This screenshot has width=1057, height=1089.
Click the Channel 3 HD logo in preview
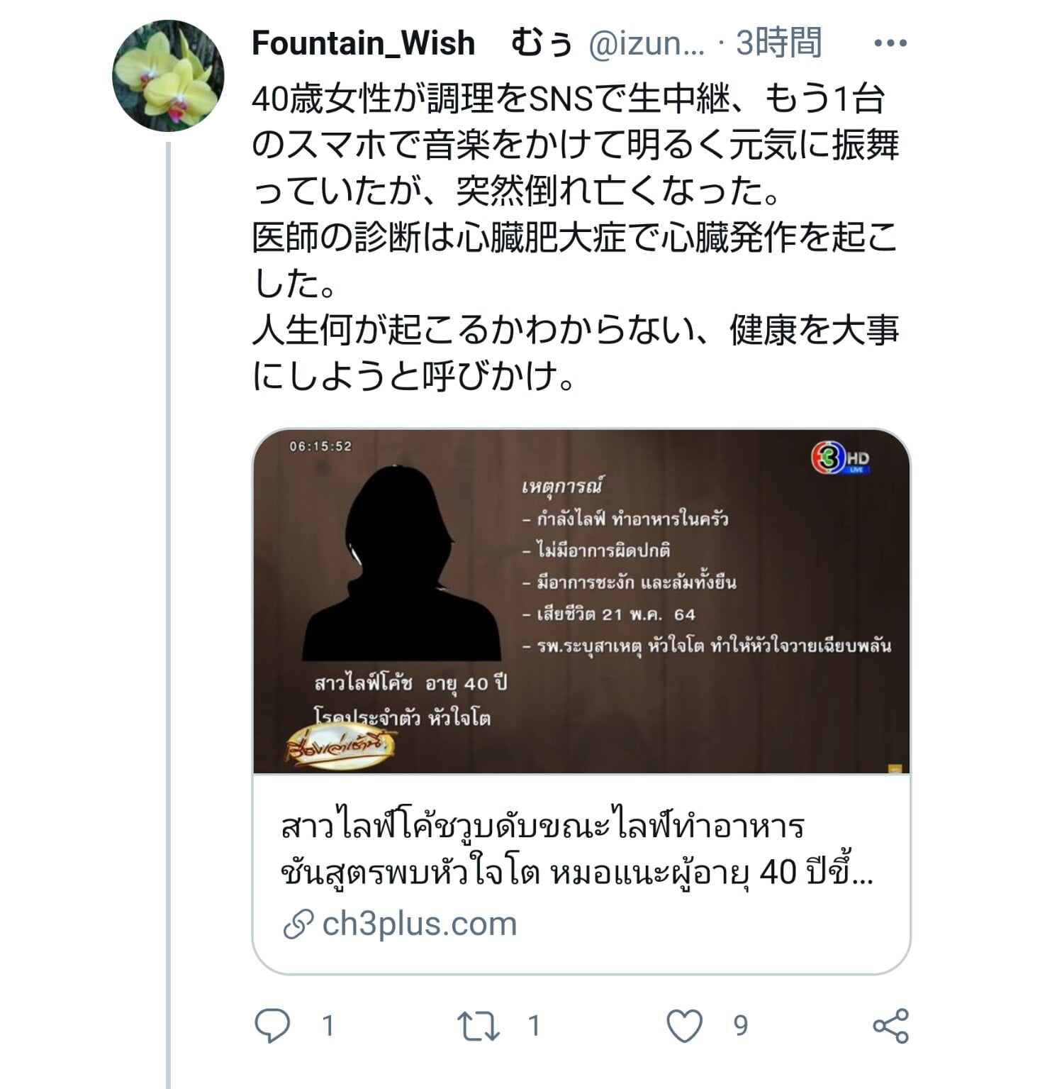839,458
